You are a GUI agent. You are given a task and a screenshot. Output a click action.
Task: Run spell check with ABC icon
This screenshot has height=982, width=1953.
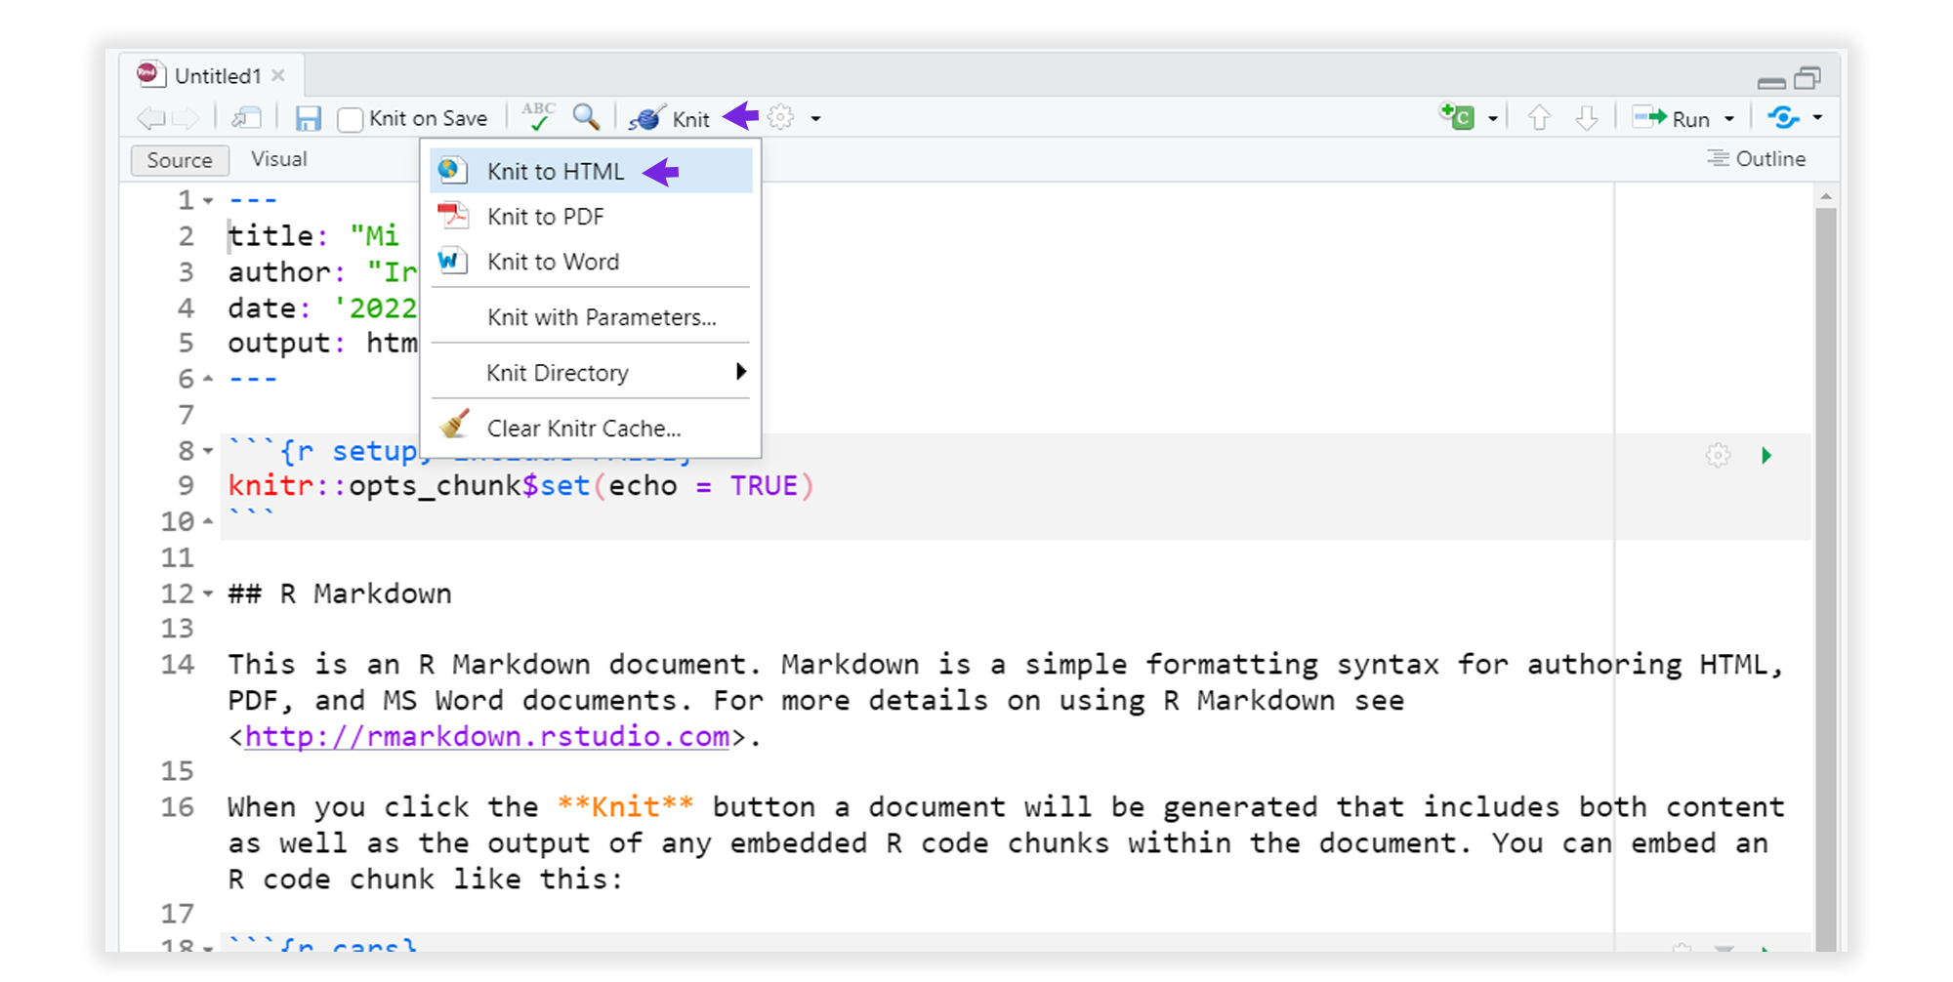click(538, 117)
